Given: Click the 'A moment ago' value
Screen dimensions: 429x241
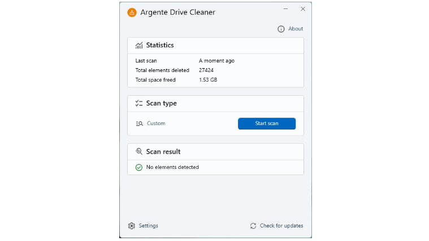Looking at the screenshot, I should click(216, 60).
